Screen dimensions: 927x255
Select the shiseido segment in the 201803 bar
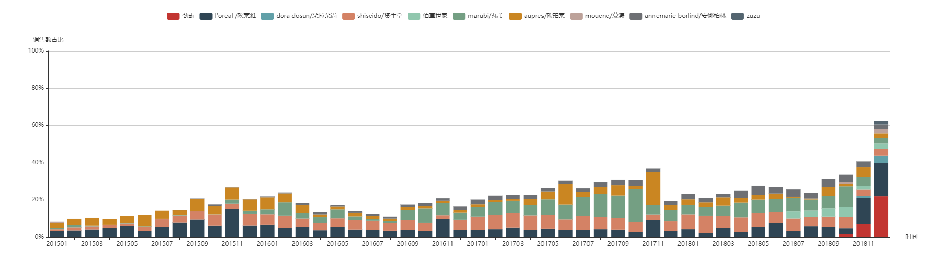click(x=723, y=222)
